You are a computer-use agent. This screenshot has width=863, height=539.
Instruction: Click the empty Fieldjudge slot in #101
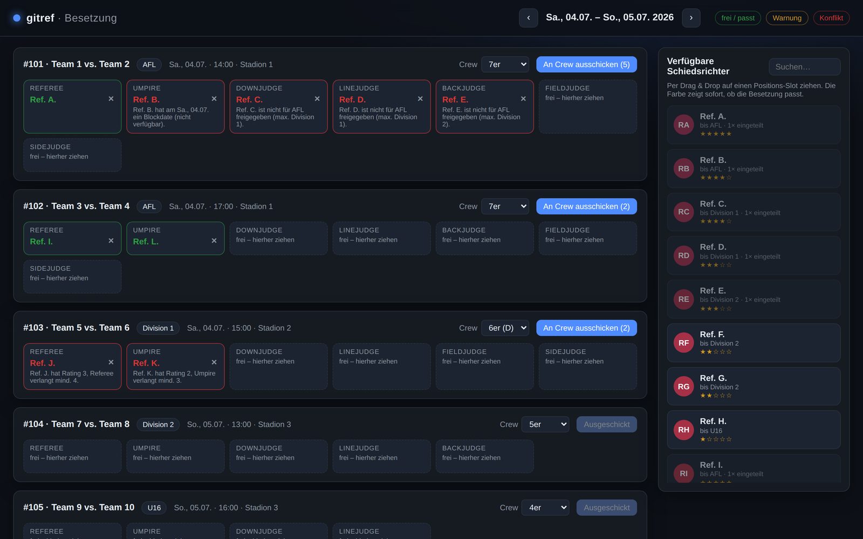coord(587,107)
